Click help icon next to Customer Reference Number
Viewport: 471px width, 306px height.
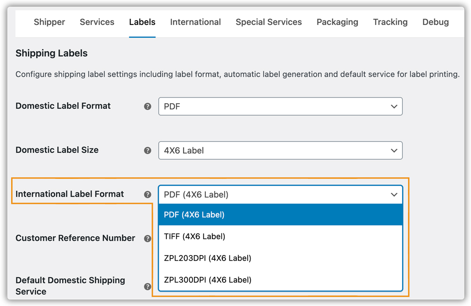(x=147, y=239)
